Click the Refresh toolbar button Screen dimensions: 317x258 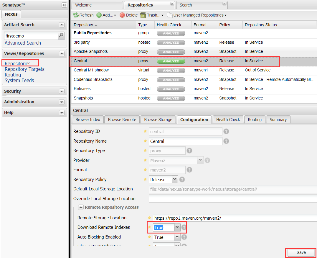(83, 15)
